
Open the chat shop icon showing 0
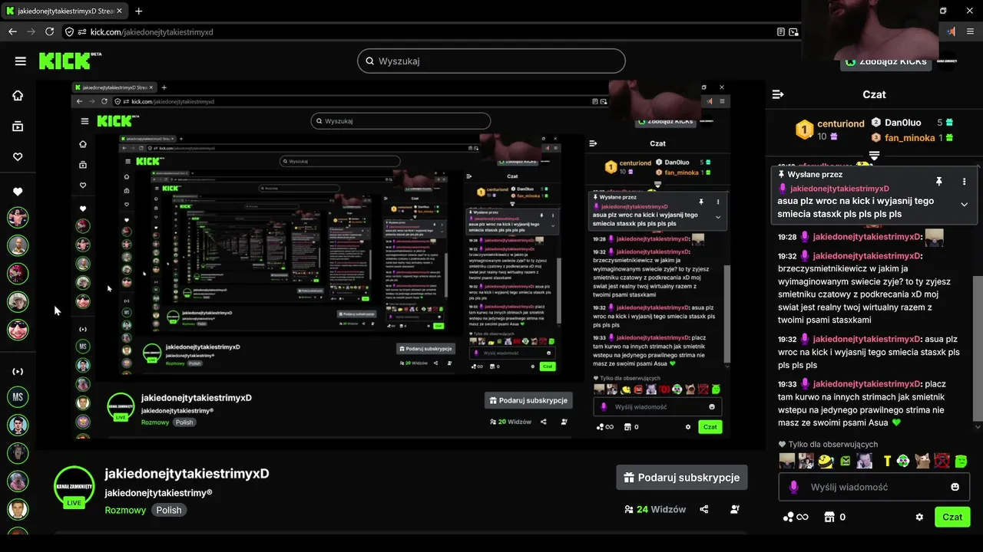[x=835, y=517]
